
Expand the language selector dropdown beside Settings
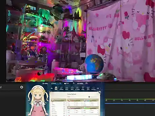click(98, 88)
